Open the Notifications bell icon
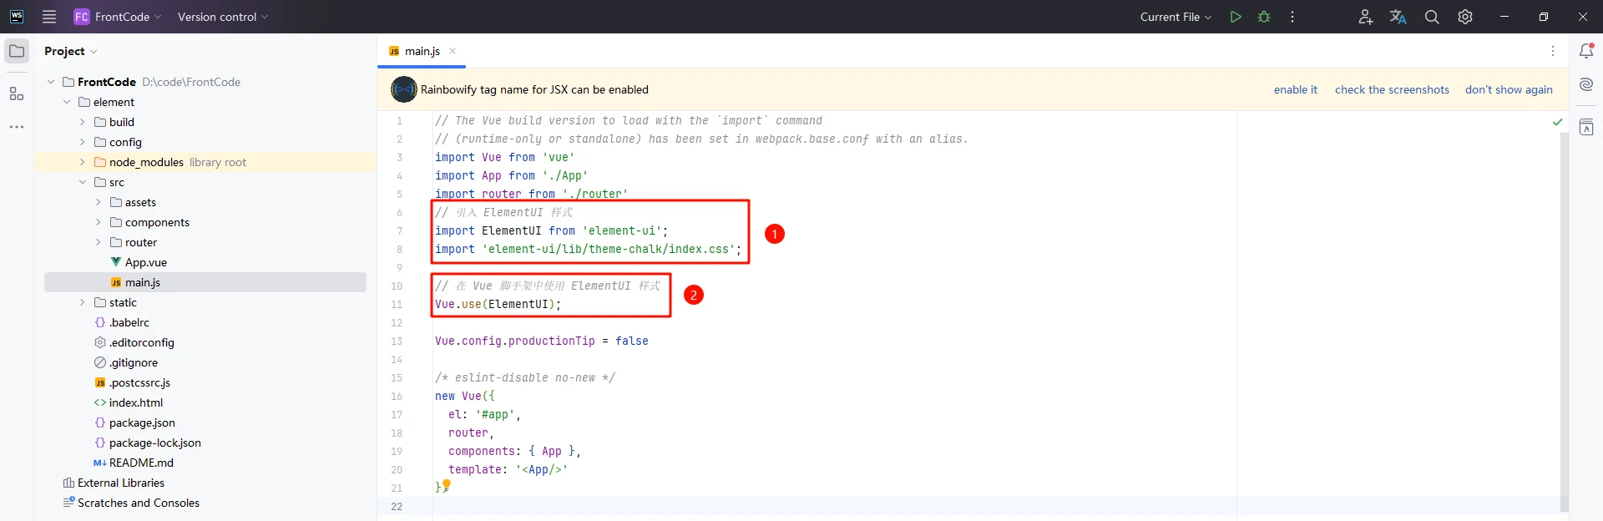Viewport: 1603px width, 521px height. coord(1586,51)
